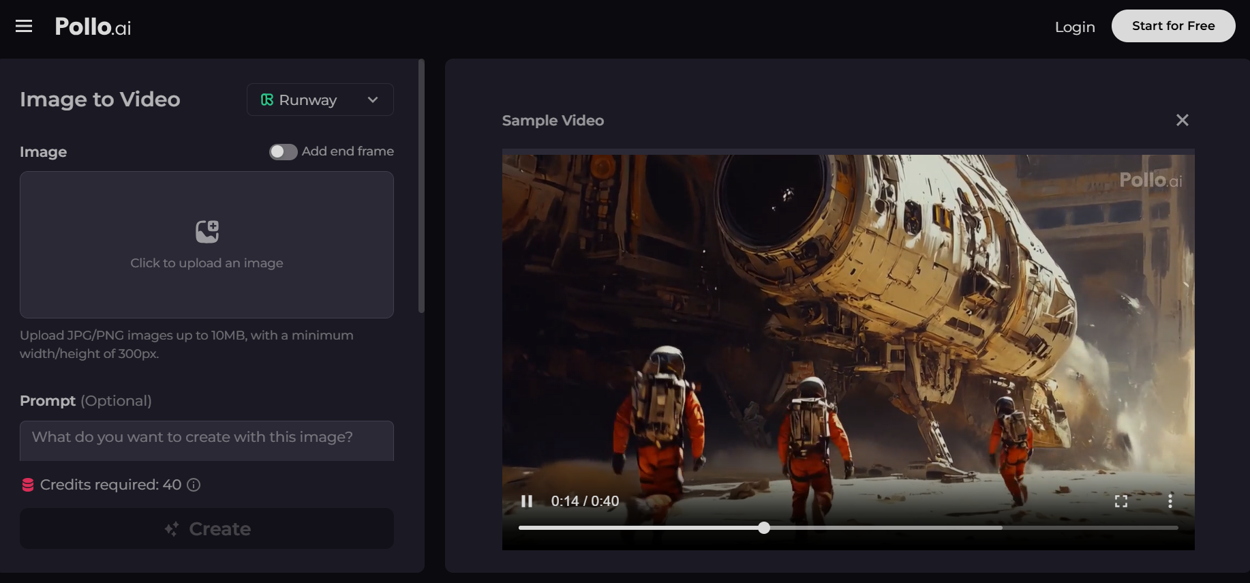Click the image upload icon
The width and height of the screenshot is (1250, 583).
[207, 232]
